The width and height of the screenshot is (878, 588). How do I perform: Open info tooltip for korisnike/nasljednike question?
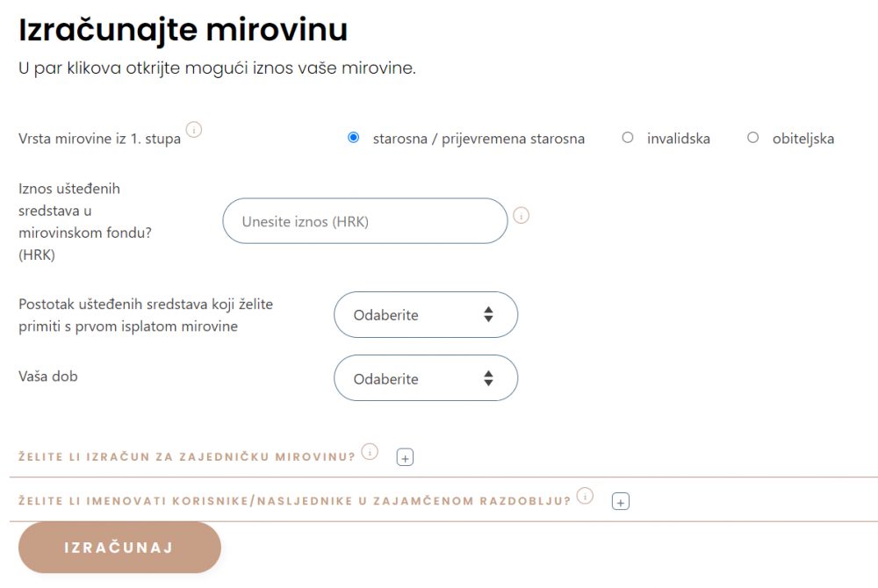[585, 497]
